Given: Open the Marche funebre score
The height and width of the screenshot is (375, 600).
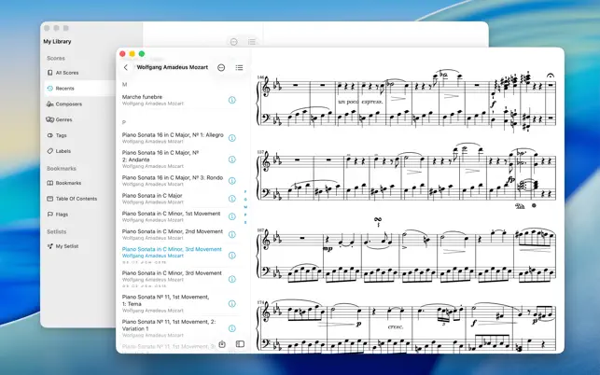Looking at the screenshot, I should [x=174, y=100].
